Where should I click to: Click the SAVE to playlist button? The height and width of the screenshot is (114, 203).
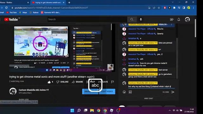[103, 82]
